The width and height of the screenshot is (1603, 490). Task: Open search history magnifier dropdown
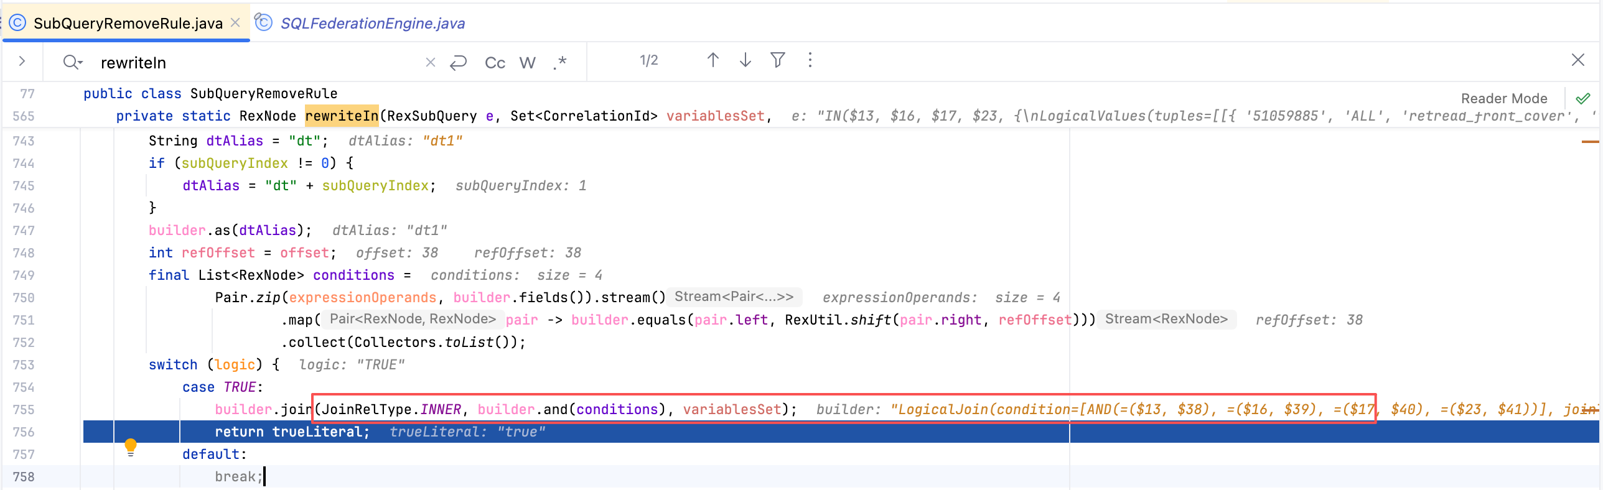tap(73, 62)
